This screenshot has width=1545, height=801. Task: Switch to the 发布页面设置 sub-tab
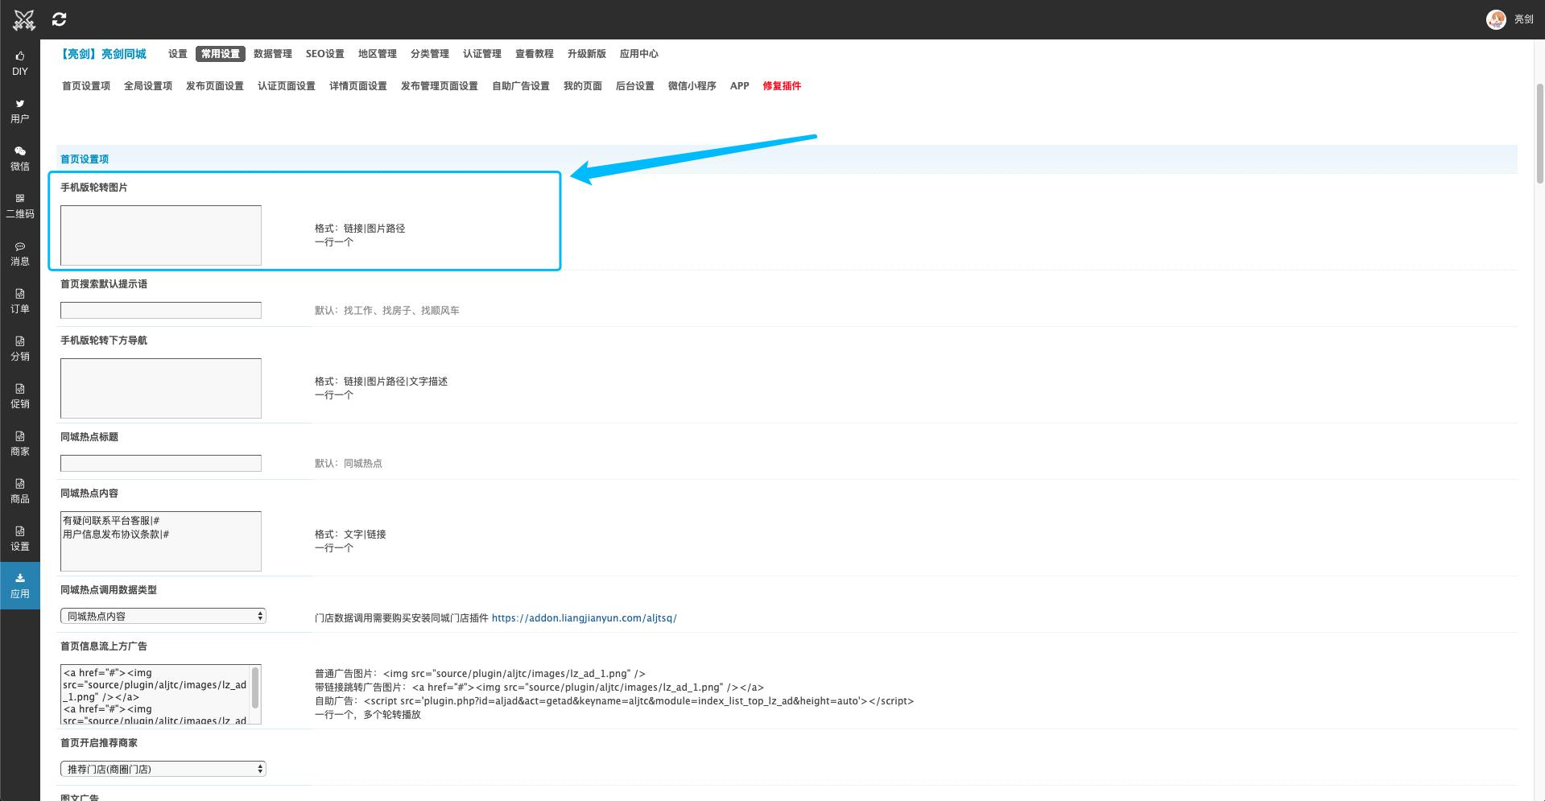(215, 86)
